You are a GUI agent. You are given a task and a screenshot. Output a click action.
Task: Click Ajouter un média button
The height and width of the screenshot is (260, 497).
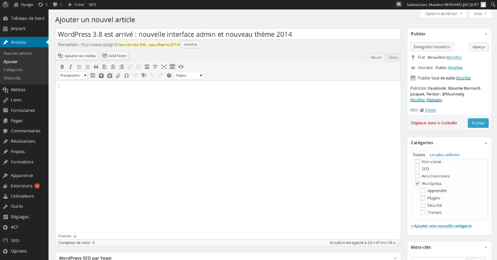(77, 56)
